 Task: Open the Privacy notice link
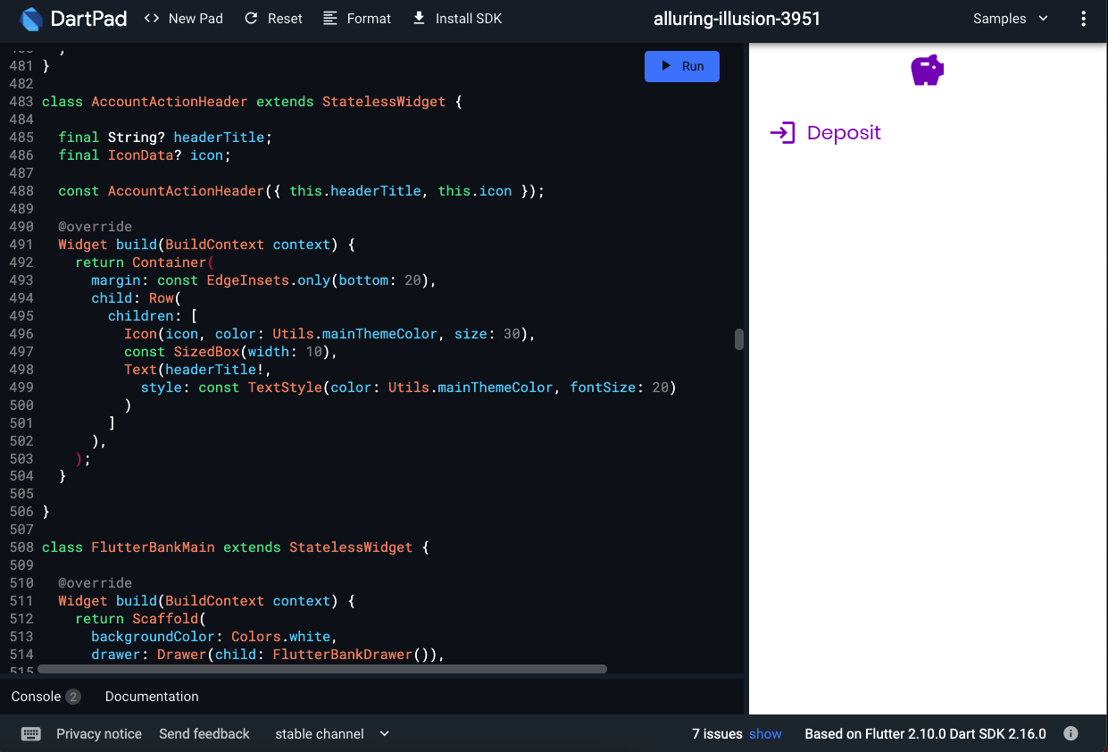(x=99, y=734)
